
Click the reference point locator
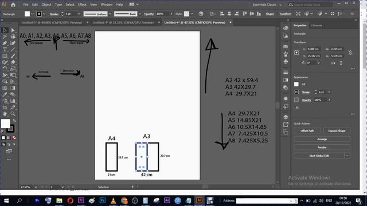[x=296, y=52]
